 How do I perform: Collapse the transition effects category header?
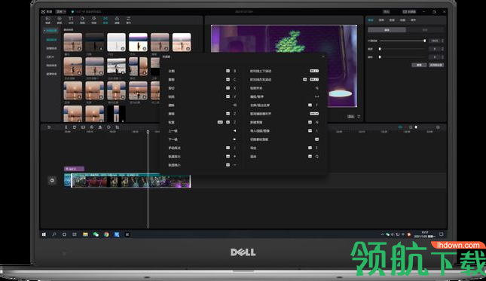[x=50, y=31]
